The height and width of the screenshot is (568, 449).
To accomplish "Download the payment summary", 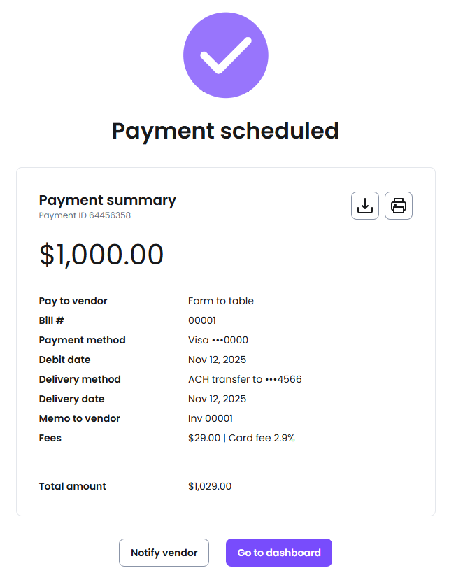I will click(364, 206).
